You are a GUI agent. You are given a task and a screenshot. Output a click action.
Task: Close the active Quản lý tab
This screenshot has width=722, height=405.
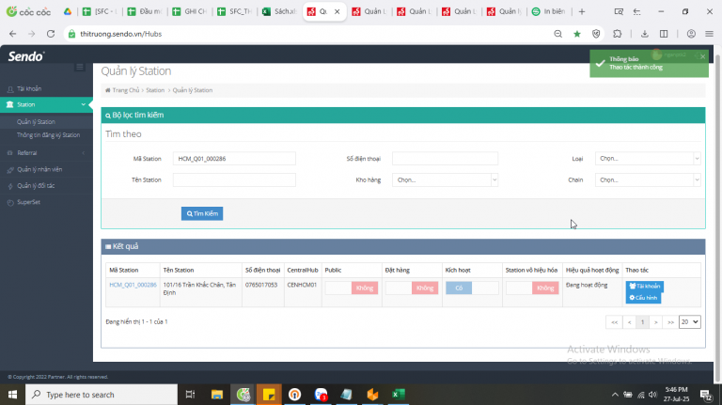tap(337, 11)
